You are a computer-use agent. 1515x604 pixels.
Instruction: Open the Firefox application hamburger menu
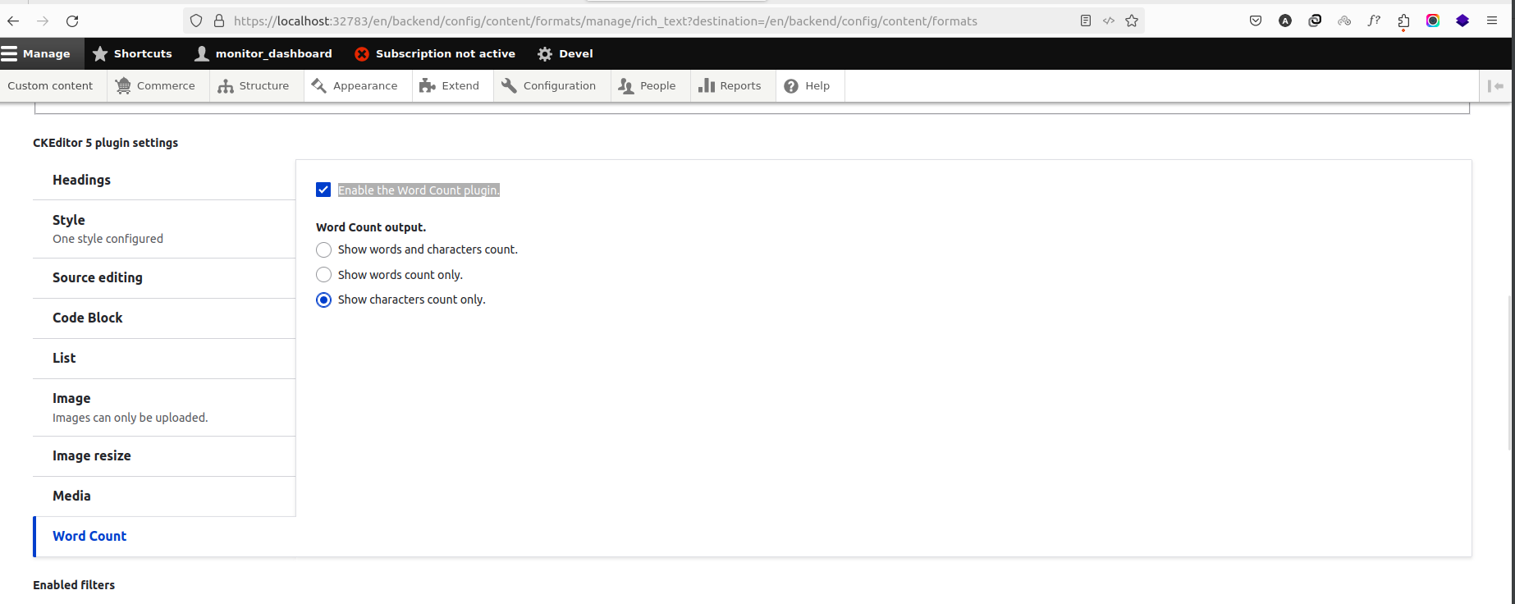tap(1492, 21)
